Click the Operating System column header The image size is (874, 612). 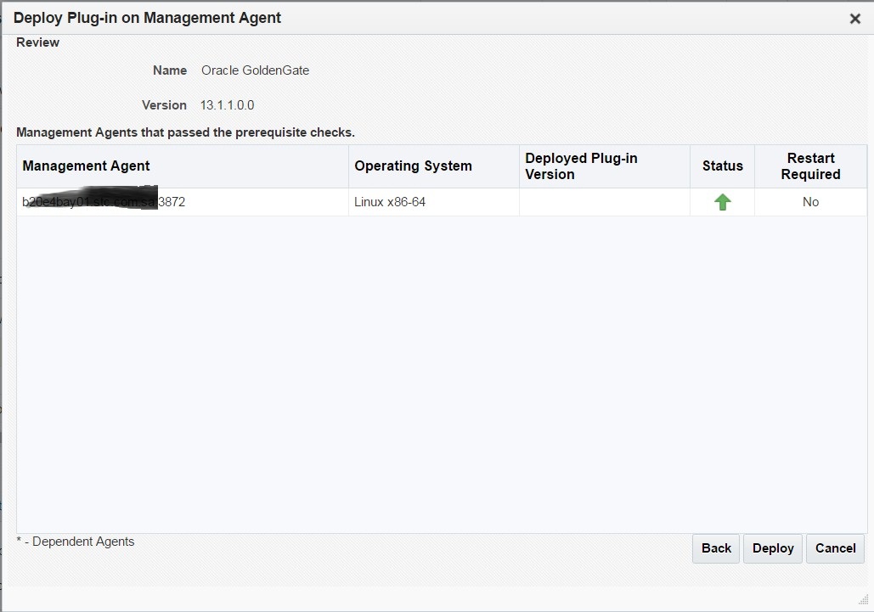[x=413, y=166]
